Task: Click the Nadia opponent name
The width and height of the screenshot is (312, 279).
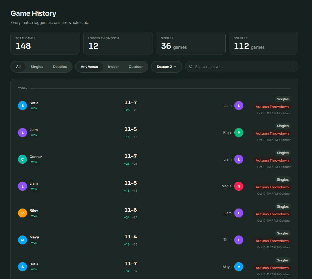Action: (x=226, y=186)
